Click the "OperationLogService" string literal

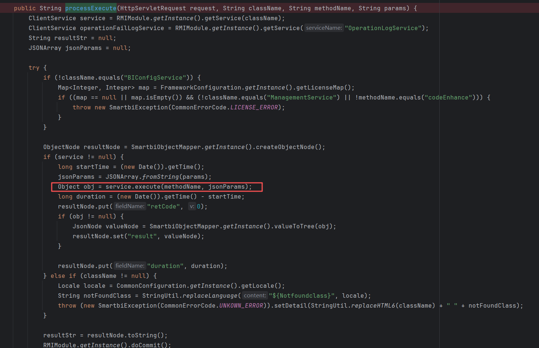click(383, 28)
